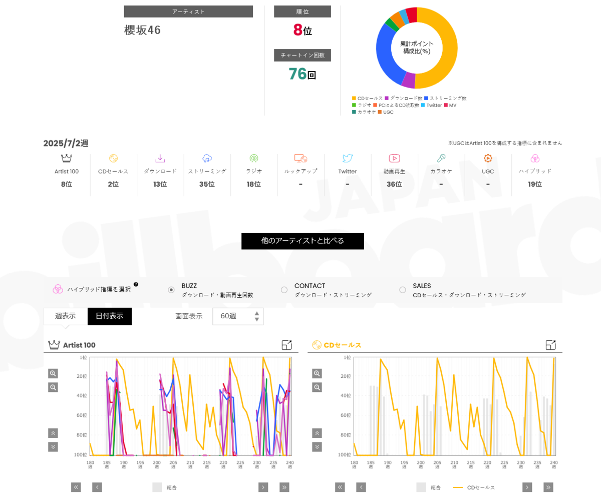Image resolution: width=601 pixels, height=493 pixels.
Task: Click the blue ストリーミング donut segment
Action: (386, 56)
